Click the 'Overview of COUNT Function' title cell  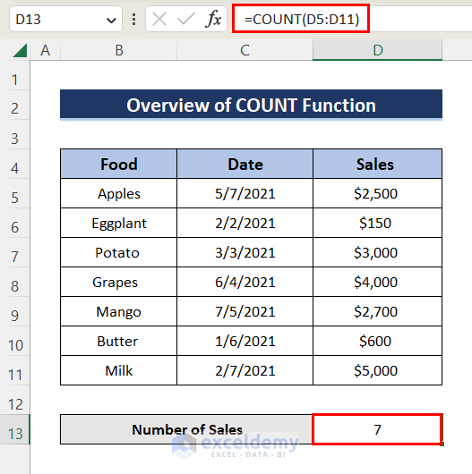click(251, 105)
